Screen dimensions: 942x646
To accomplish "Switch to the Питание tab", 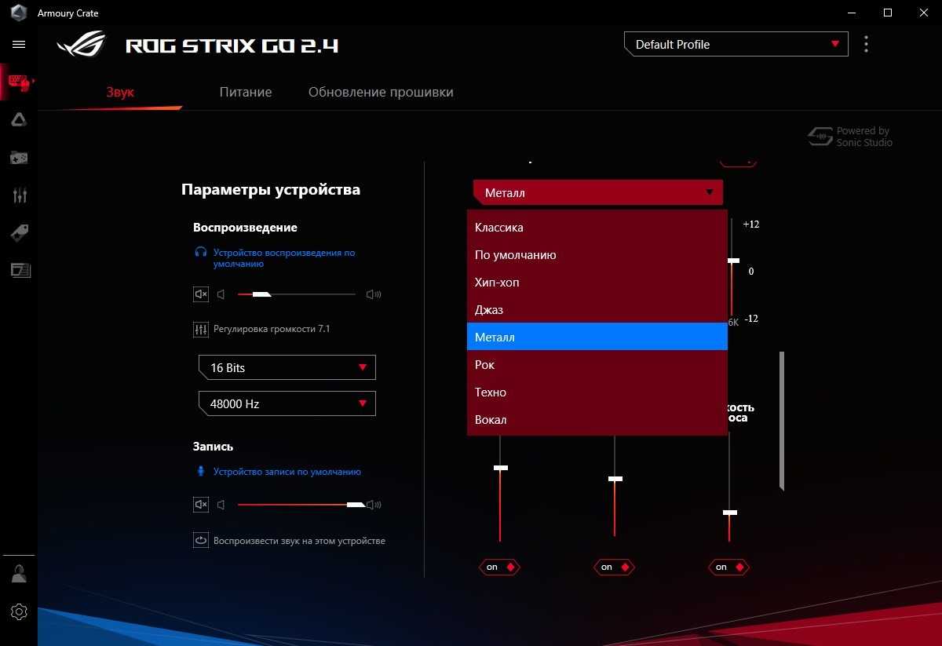I will coord(246,92).
